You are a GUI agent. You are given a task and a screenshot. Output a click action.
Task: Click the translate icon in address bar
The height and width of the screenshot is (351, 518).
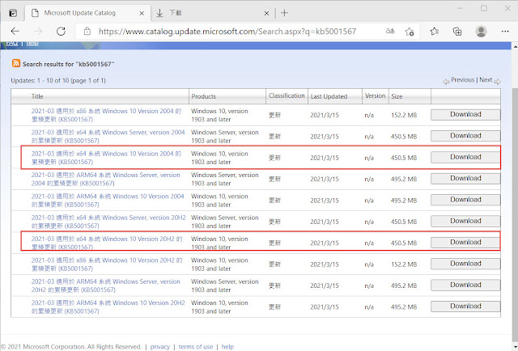tap(390, 32)
